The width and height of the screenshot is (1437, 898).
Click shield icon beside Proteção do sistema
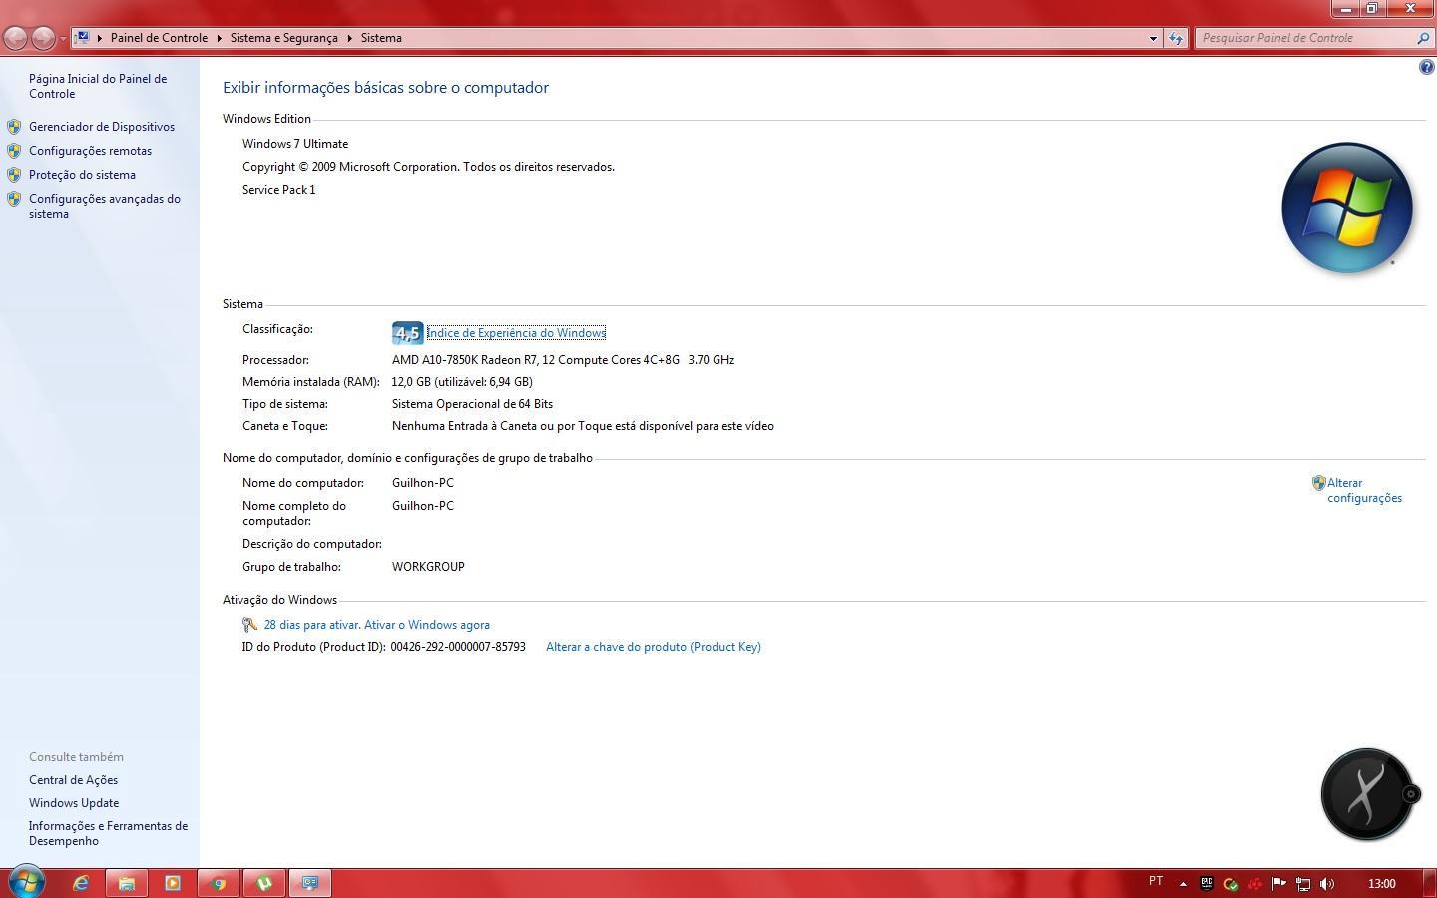click(14, 175)
